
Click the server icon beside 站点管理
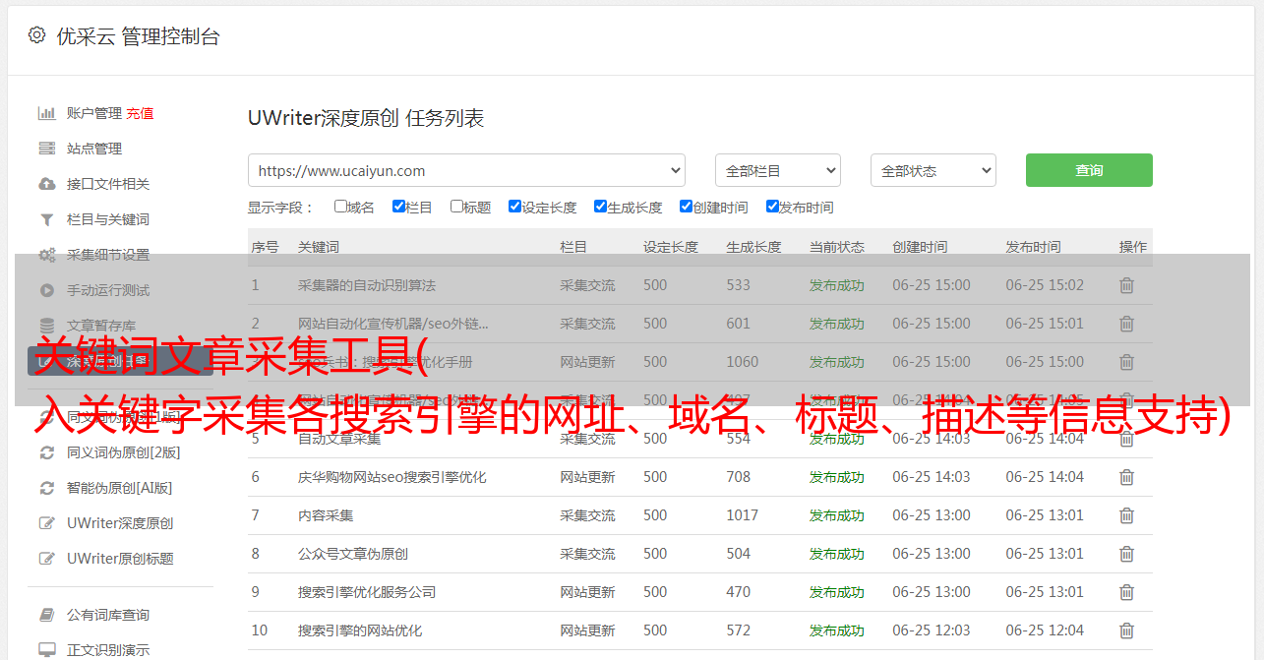click(46, 149)
